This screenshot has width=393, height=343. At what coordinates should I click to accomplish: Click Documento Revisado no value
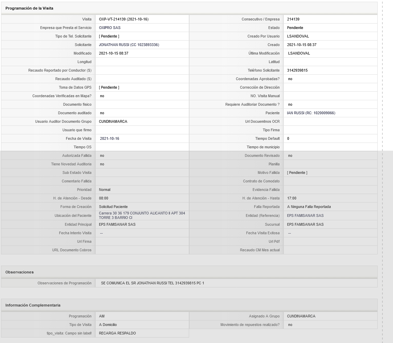click(290, 156)
